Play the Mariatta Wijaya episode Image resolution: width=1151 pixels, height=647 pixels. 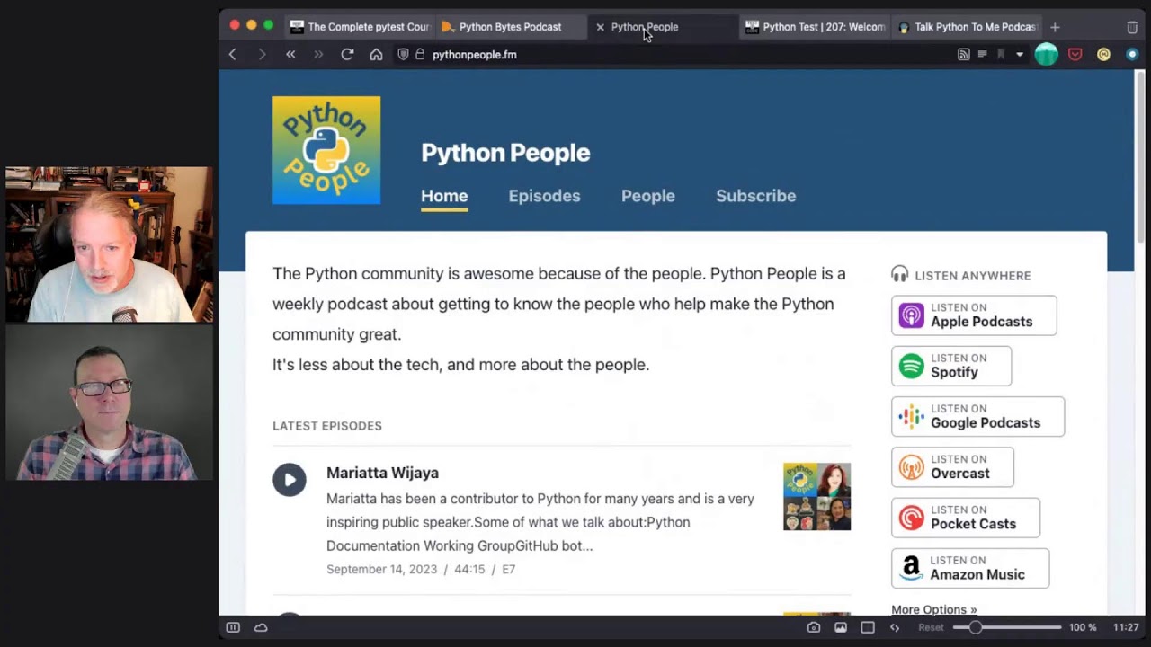(x=290, y=479)
